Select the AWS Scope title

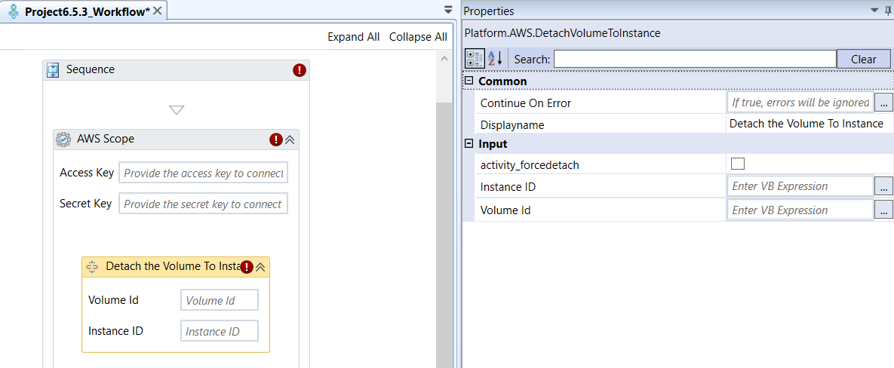click(x=106, y=139)
